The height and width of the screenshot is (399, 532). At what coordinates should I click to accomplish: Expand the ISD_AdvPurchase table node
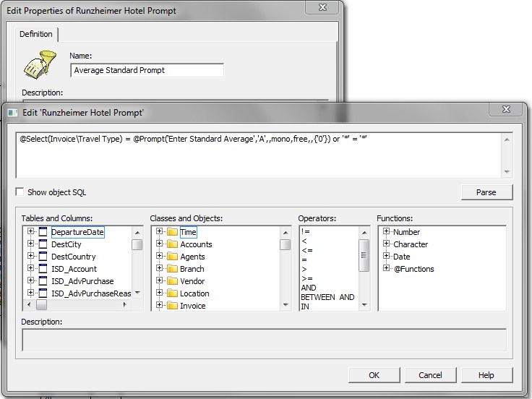click(30, 280)
